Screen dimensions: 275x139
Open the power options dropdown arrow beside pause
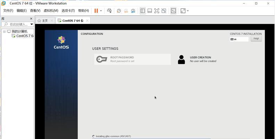(x=101, y=11)
